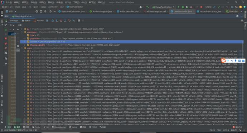The height and width of the screenshot is (133, 247).
Task: Toggle watches view with glasses icon
Action: [18, 50]
